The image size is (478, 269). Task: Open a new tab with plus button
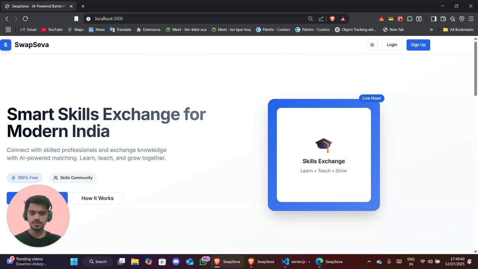[83, 6]
